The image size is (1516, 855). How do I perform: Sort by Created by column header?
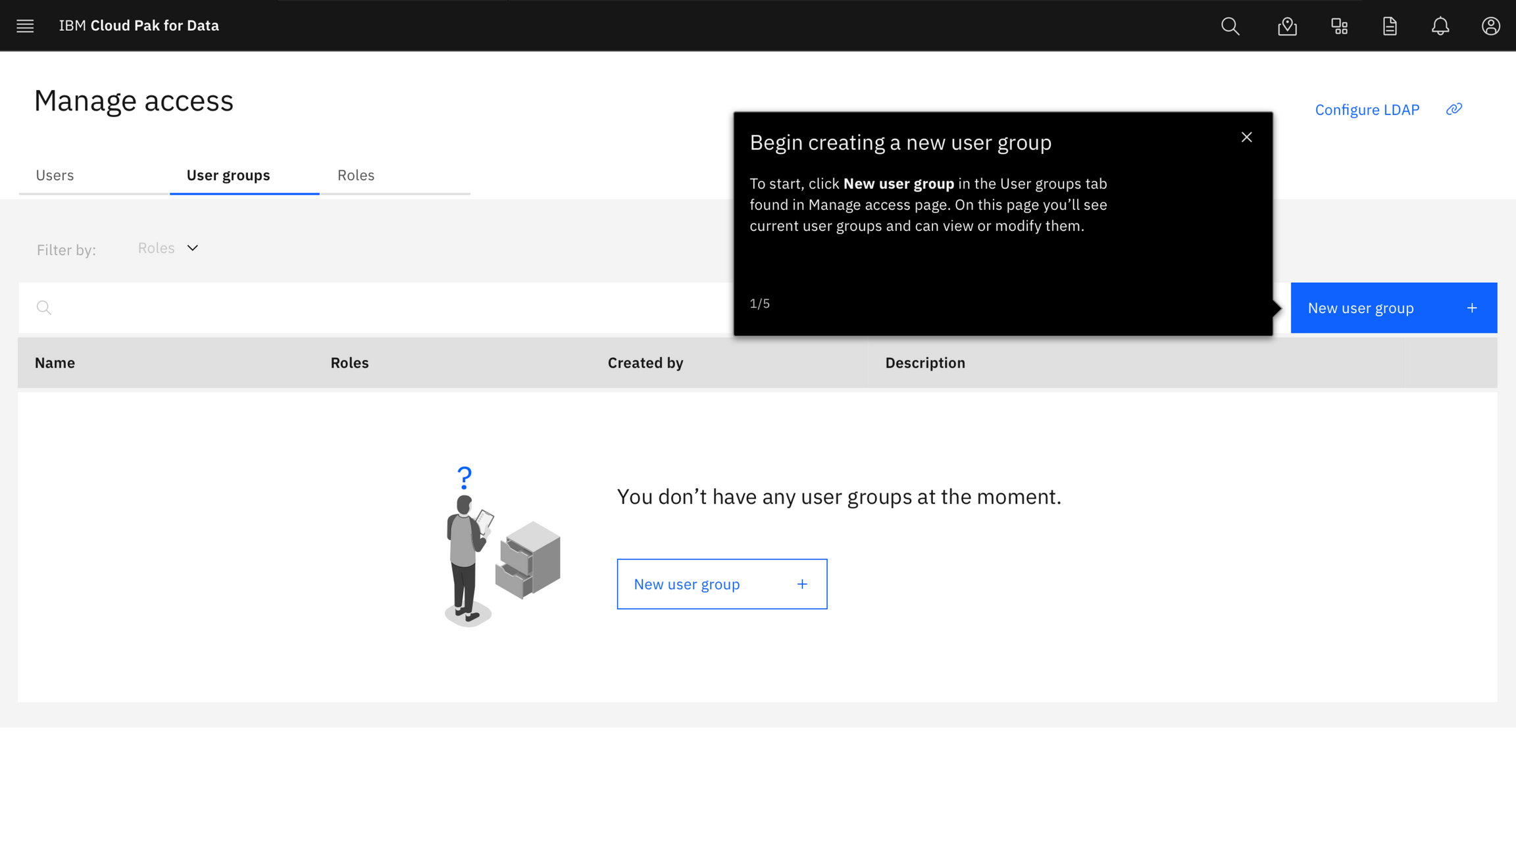[x=645, y=362]
